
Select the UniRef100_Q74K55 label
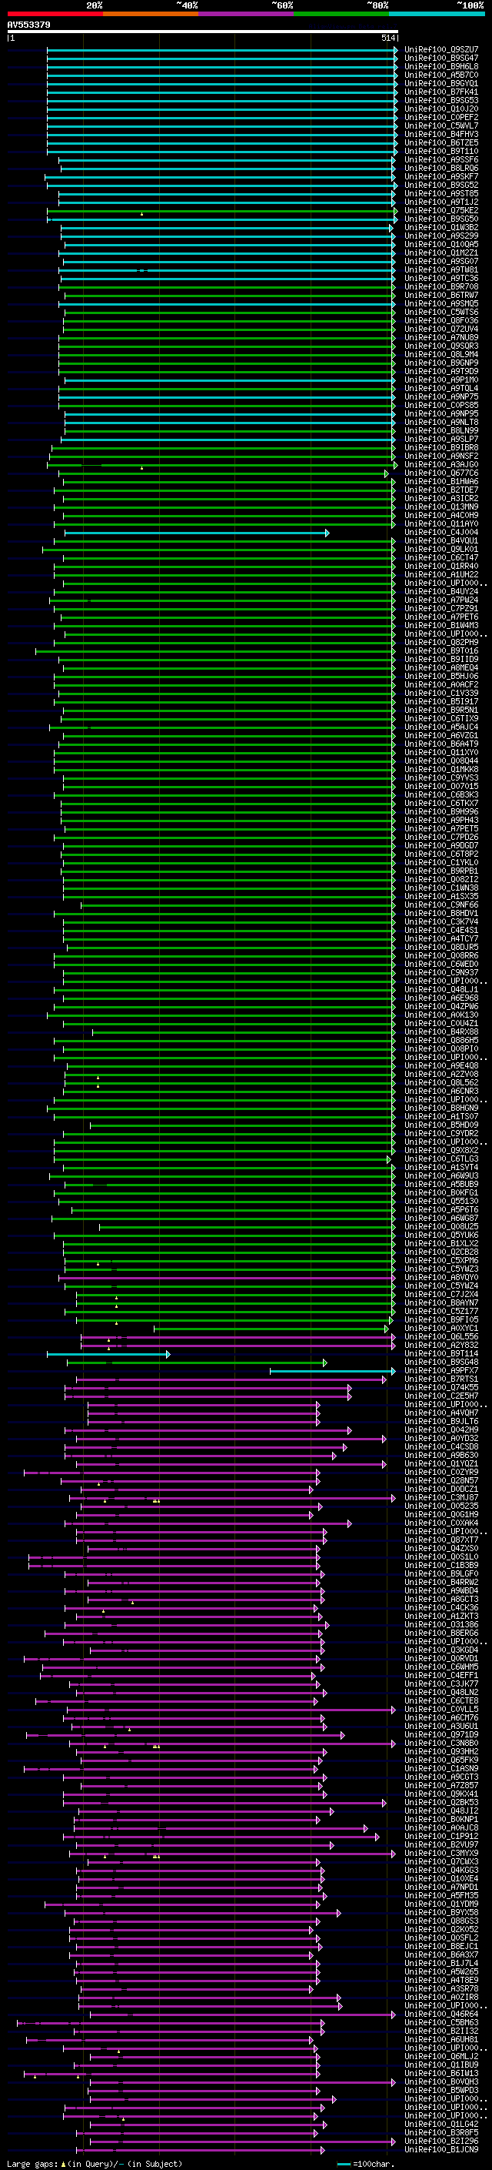pyautogui.click(x=440, y=1387)
